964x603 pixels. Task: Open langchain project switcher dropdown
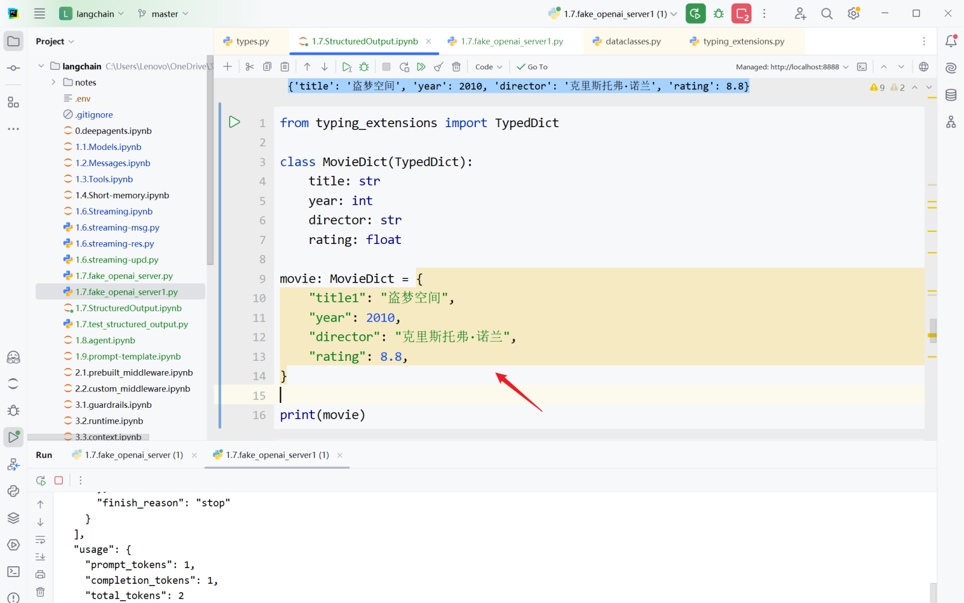[x=92, y=13]
